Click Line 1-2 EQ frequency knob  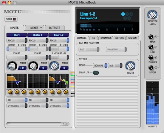click(59, 92)
